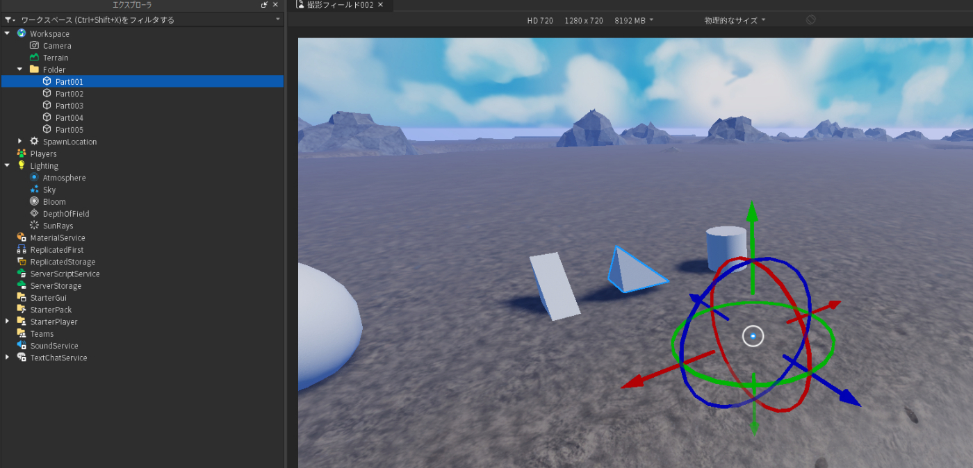Viewport: 973px width, 468px height.
Task: Click the Camera icon in Explorer
Action: pos(34,45)
